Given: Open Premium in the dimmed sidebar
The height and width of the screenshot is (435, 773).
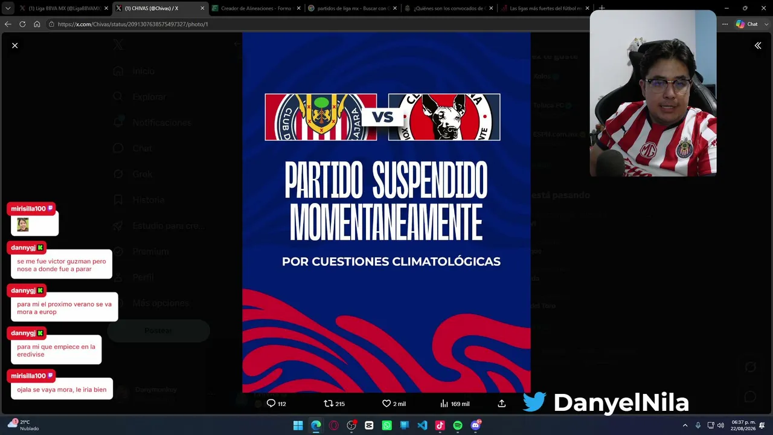Looking at the screenshot, I should point(141,251).
